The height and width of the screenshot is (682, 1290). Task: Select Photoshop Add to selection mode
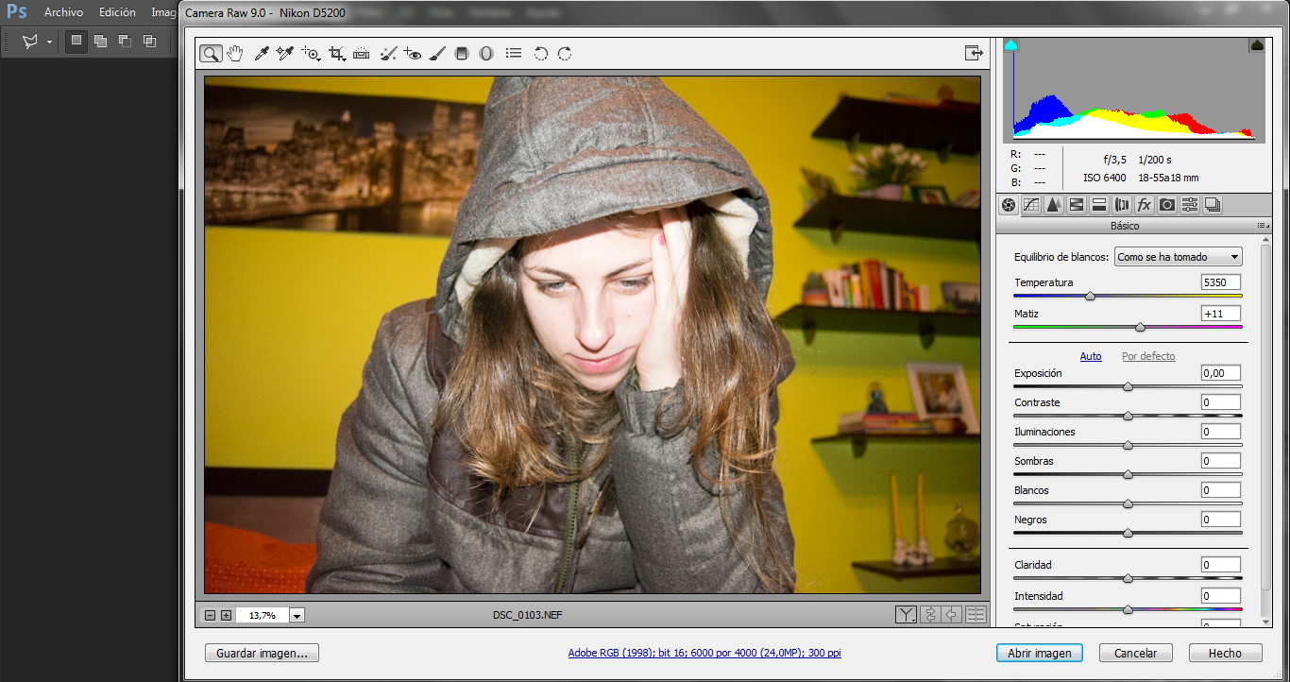coord(100,41)
